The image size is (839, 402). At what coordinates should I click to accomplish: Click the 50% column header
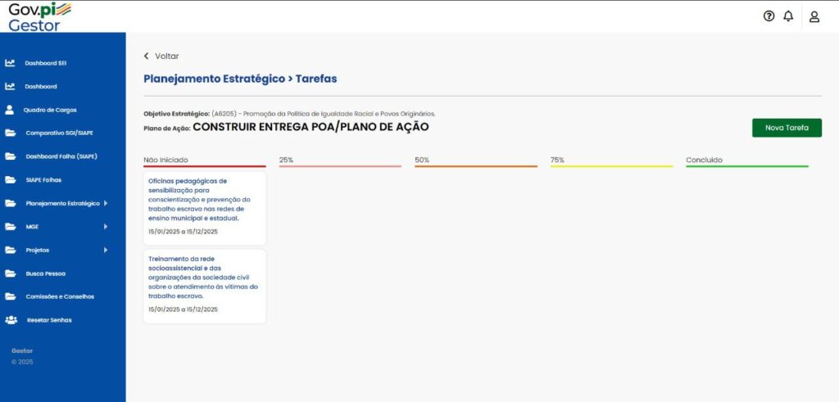[x=422, y=160]
